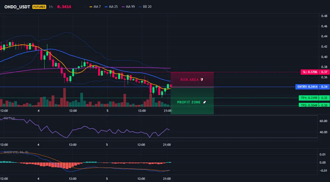Screen dimensions: 330x182
Task: Click the MA 99 purple color marker
Action: coord(123,7)
